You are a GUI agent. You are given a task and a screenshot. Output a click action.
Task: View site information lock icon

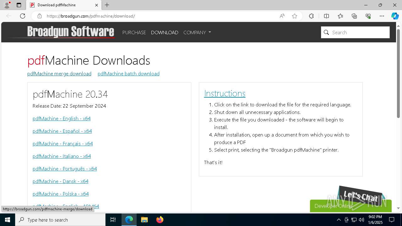tap(39, 16)
